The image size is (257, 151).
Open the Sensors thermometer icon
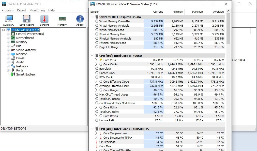[44, 19]
